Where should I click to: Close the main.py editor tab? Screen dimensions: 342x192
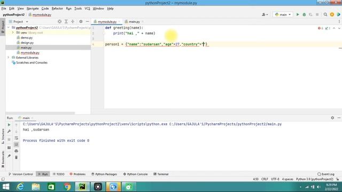(143, 21)
